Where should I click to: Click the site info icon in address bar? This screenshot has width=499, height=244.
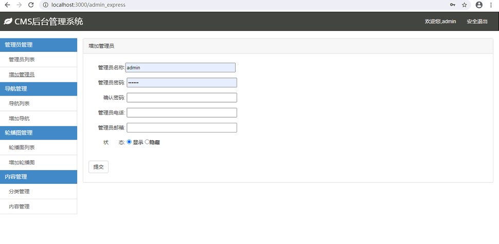(45, 5)
